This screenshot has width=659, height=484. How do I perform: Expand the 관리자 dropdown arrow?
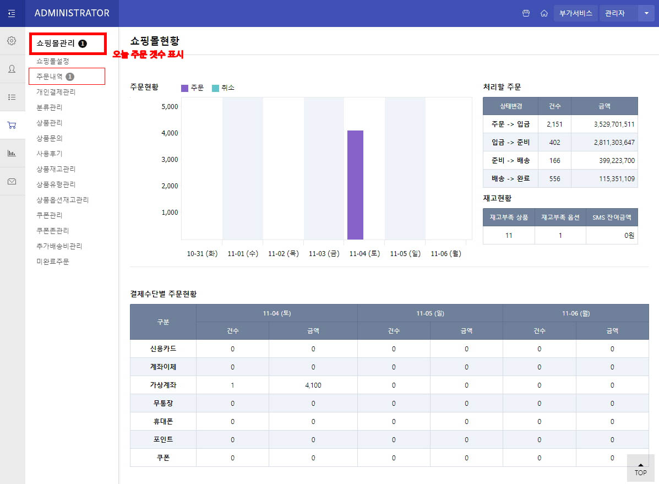coord(646,13)
